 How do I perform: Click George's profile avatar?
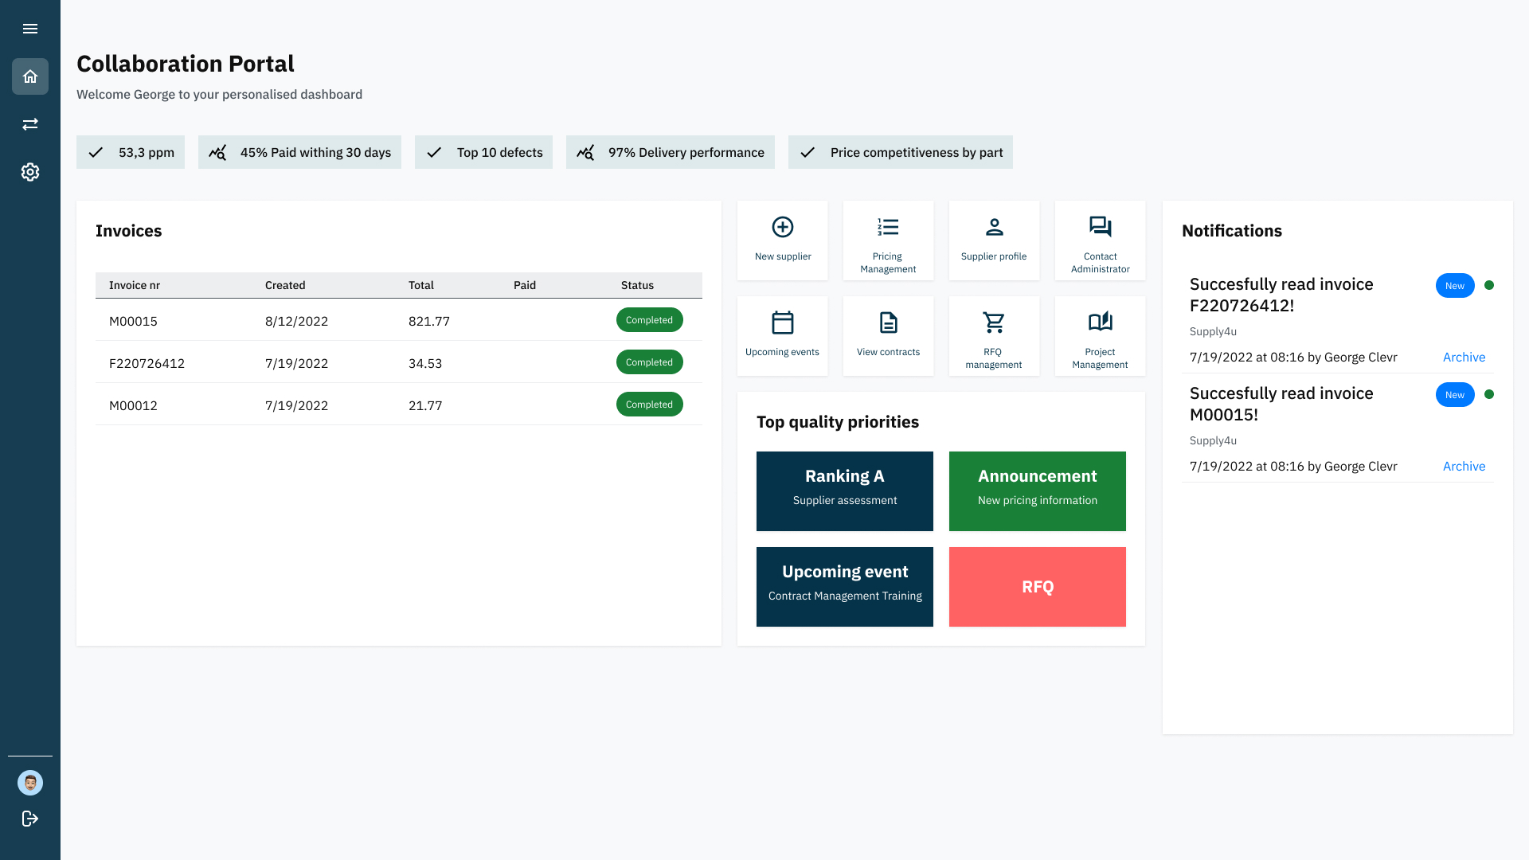click(x=30, y=783)
